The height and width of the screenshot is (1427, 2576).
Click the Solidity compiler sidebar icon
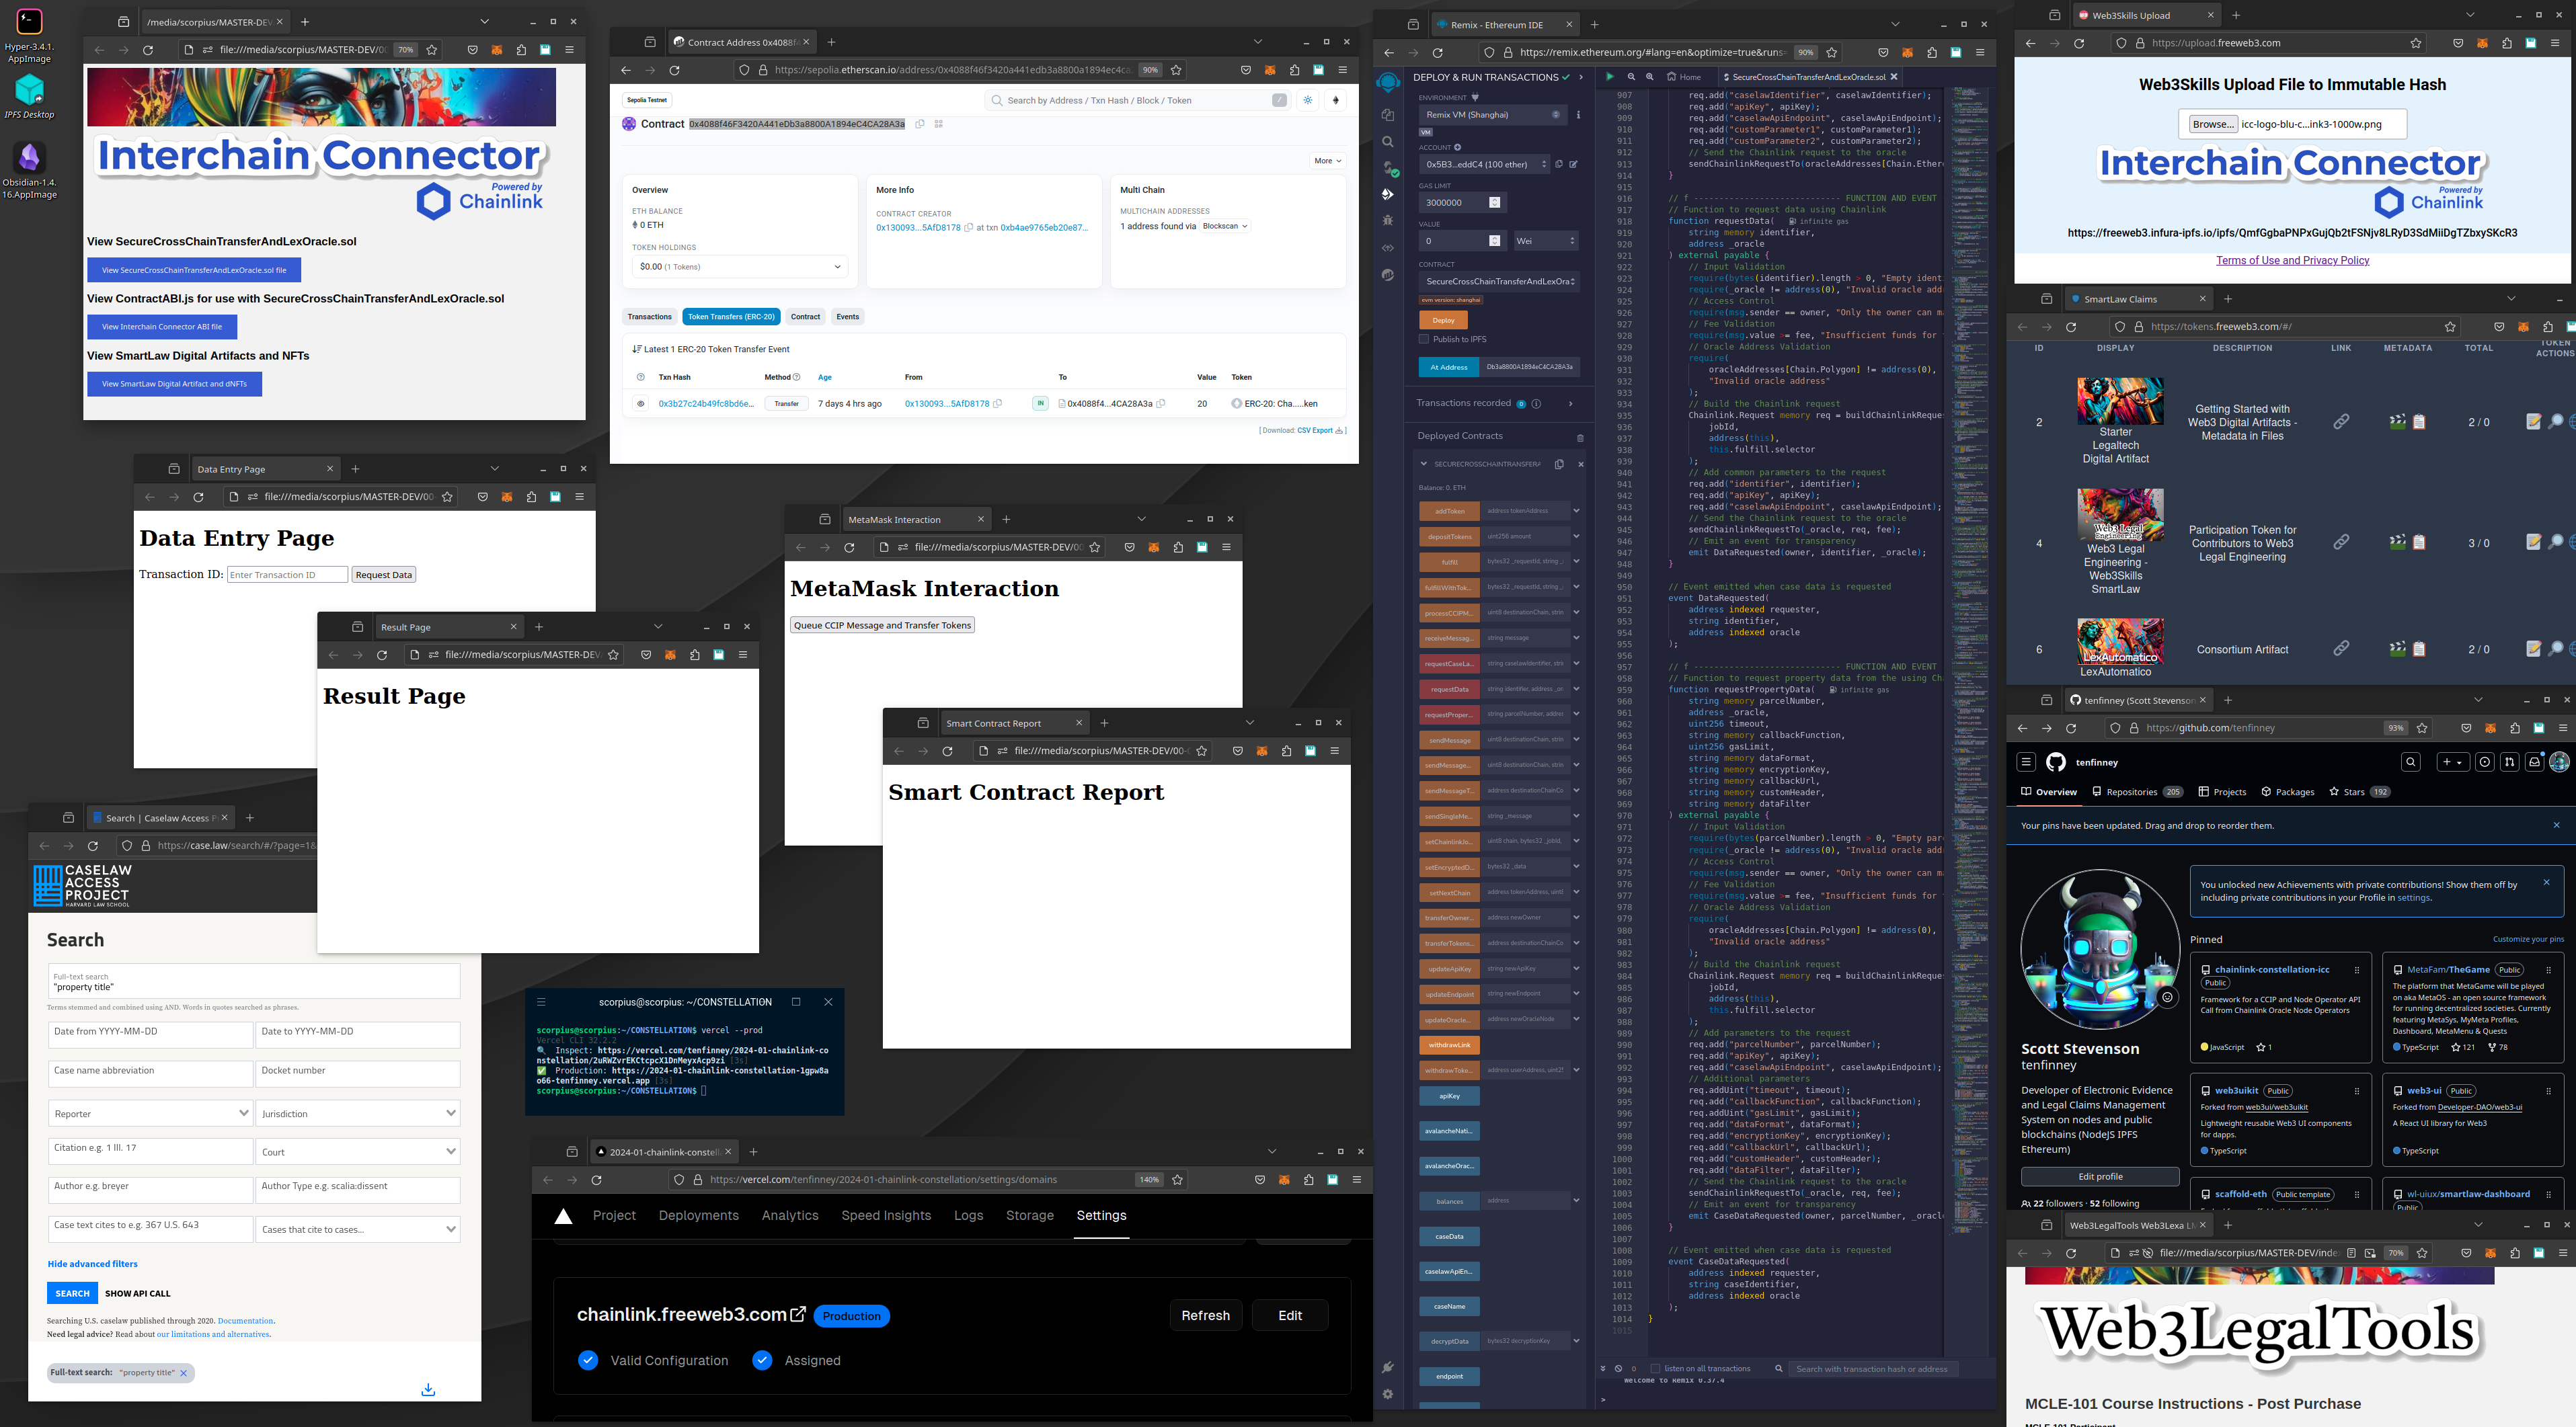coord(1388,168)
